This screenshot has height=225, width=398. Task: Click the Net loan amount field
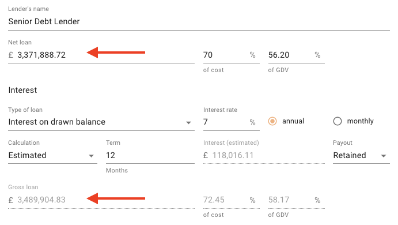pyautogui.click(x=101, y=55)
